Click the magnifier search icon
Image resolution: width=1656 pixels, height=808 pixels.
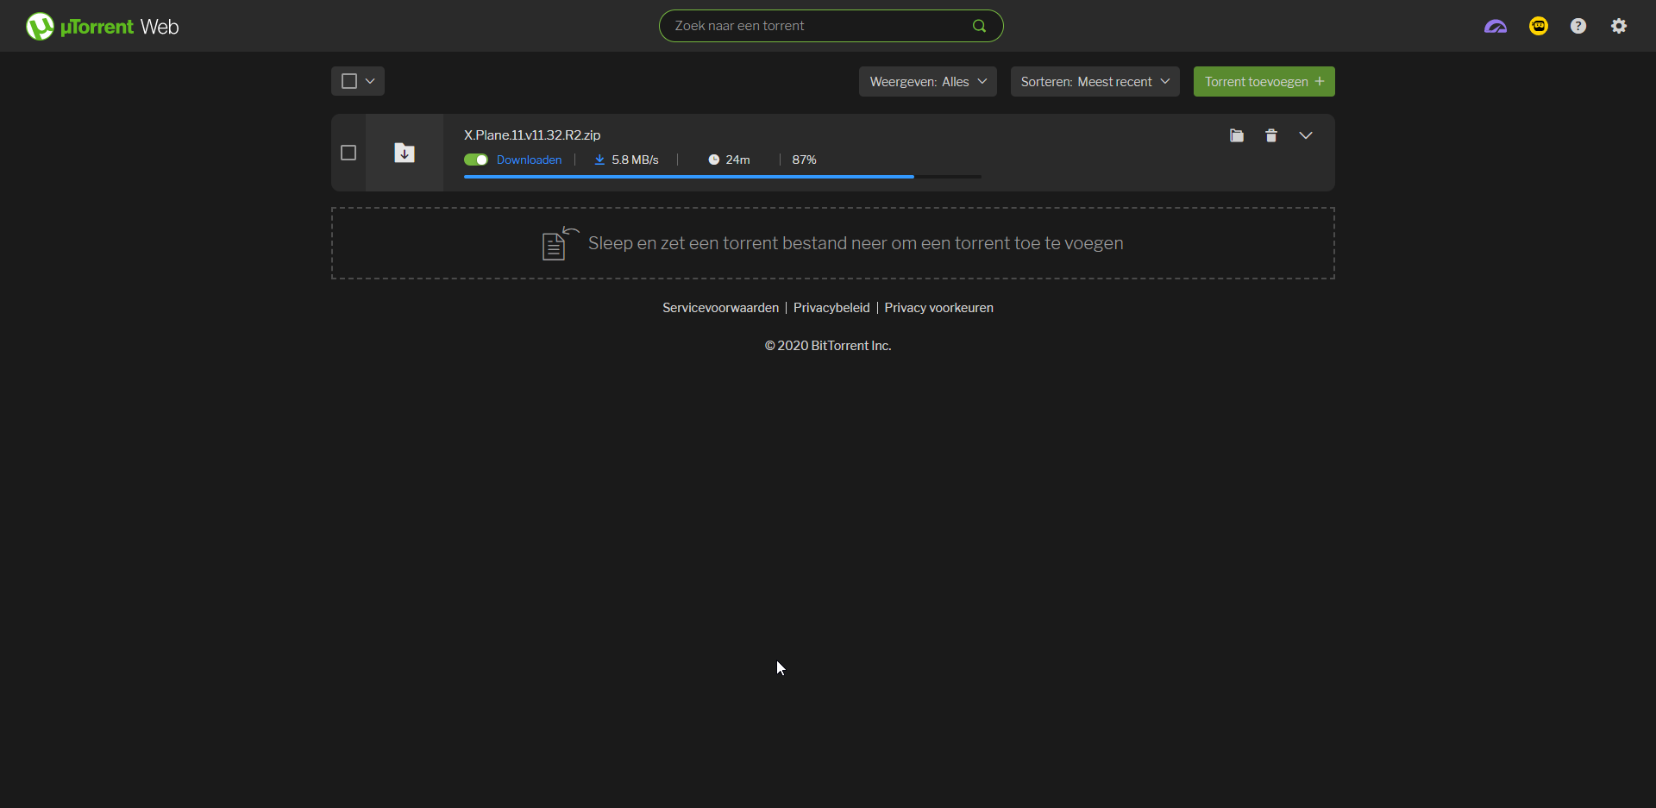[x=979, y=26]
